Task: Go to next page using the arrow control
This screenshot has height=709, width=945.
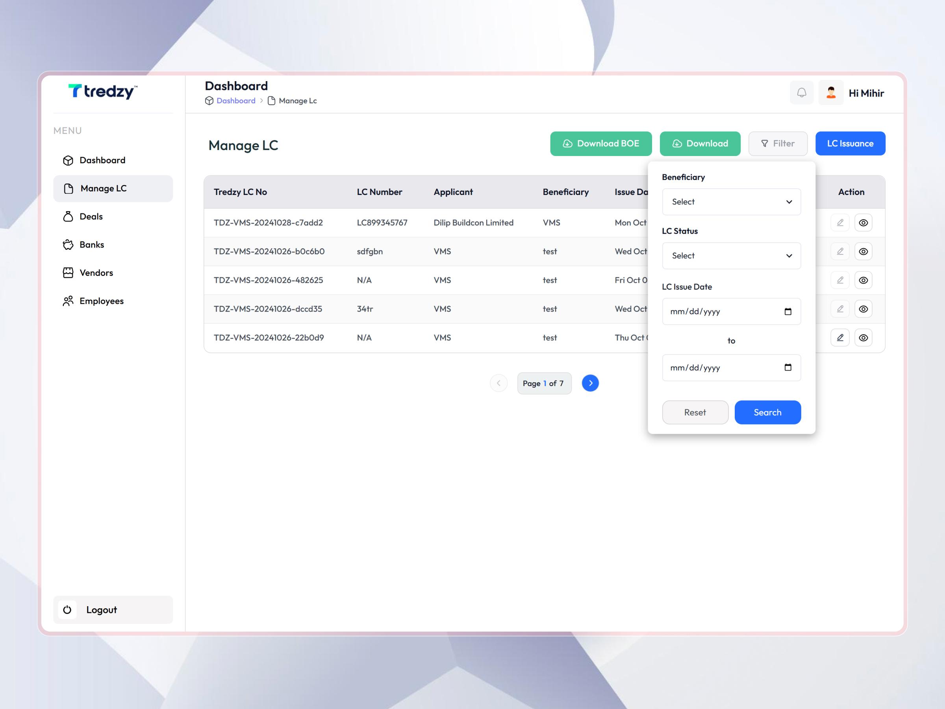Action: tap(590, 383)
